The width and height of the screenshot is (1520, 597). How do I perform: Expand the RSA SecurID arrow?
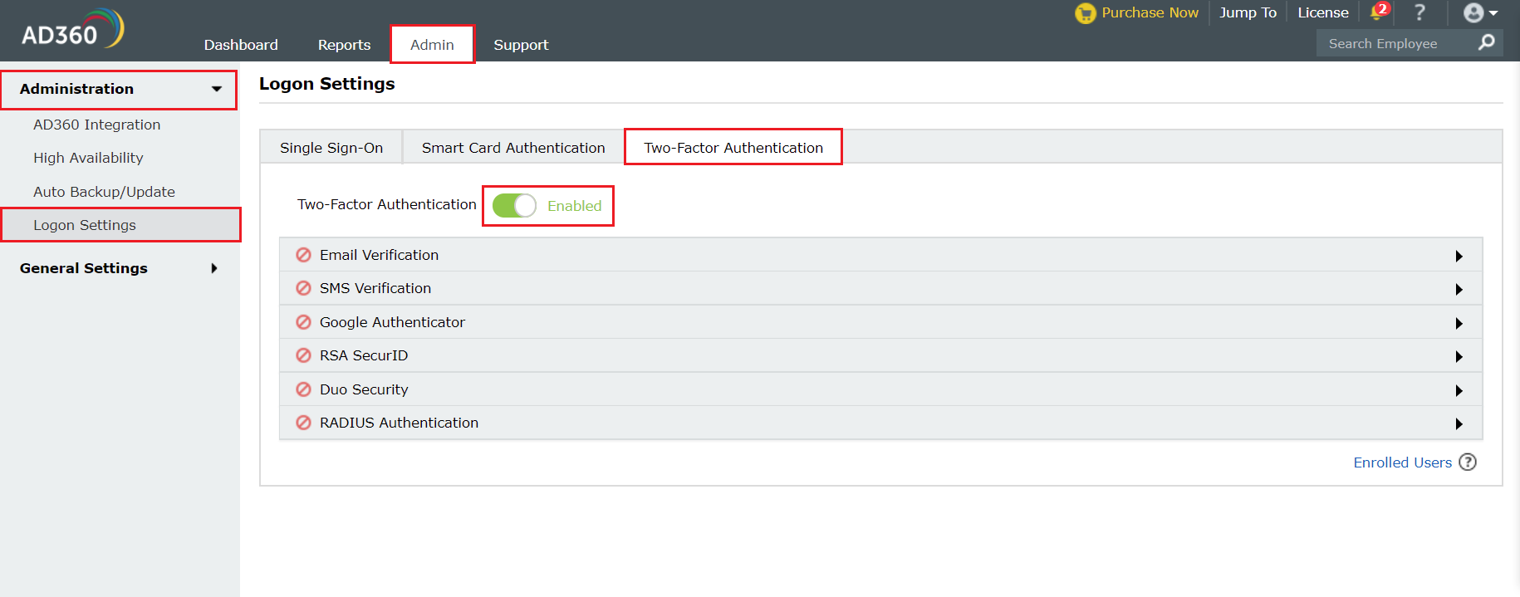[1459, 356]
